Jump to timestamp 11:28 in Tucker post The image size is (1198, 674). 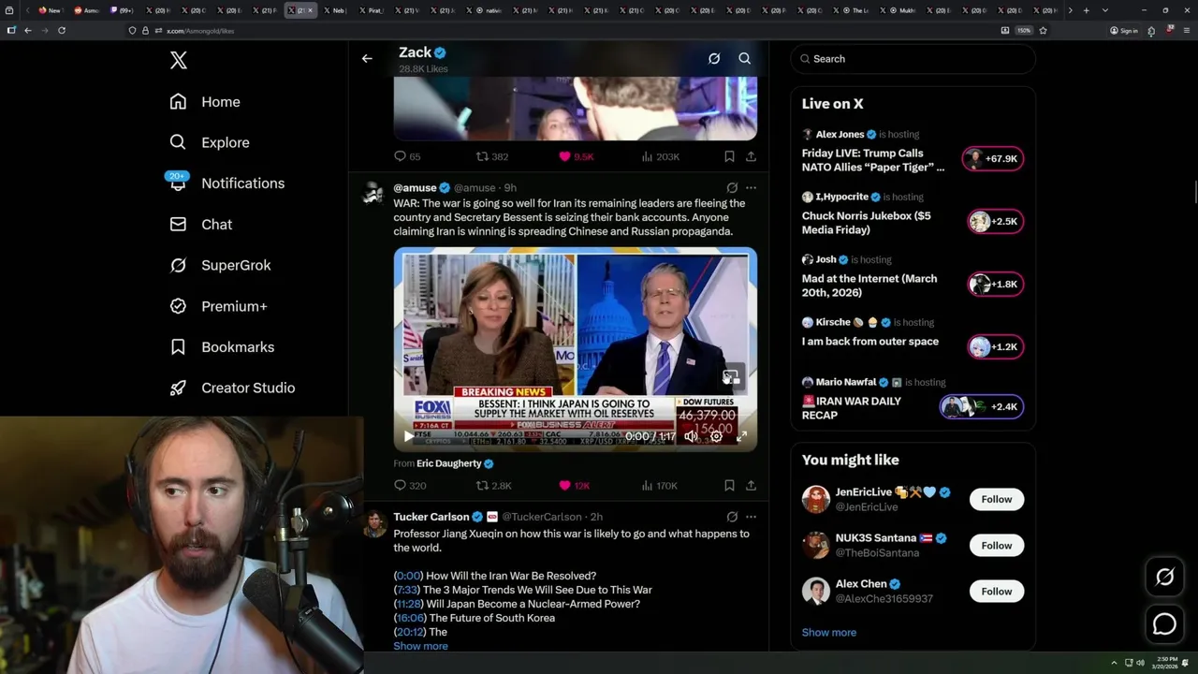click(410, 604)
